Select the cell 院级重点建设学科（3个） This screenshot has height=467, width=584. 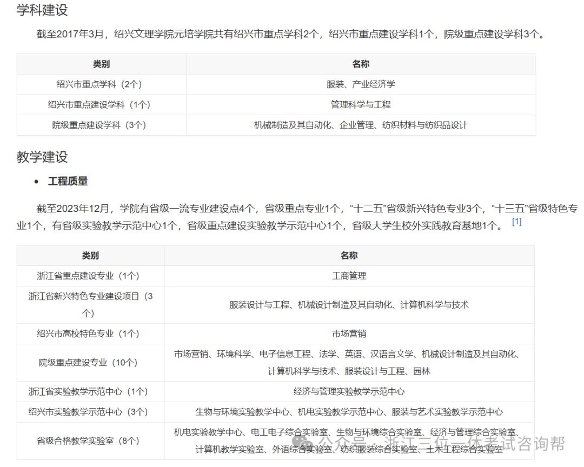[x=101, y=125]
